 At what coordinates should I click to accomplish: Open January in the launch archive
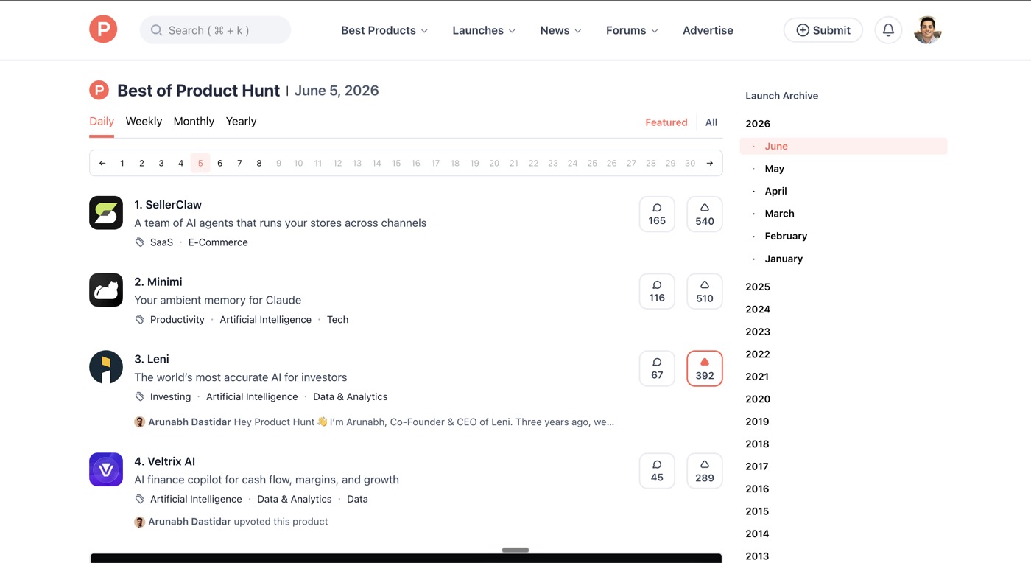tap(784, 259)
